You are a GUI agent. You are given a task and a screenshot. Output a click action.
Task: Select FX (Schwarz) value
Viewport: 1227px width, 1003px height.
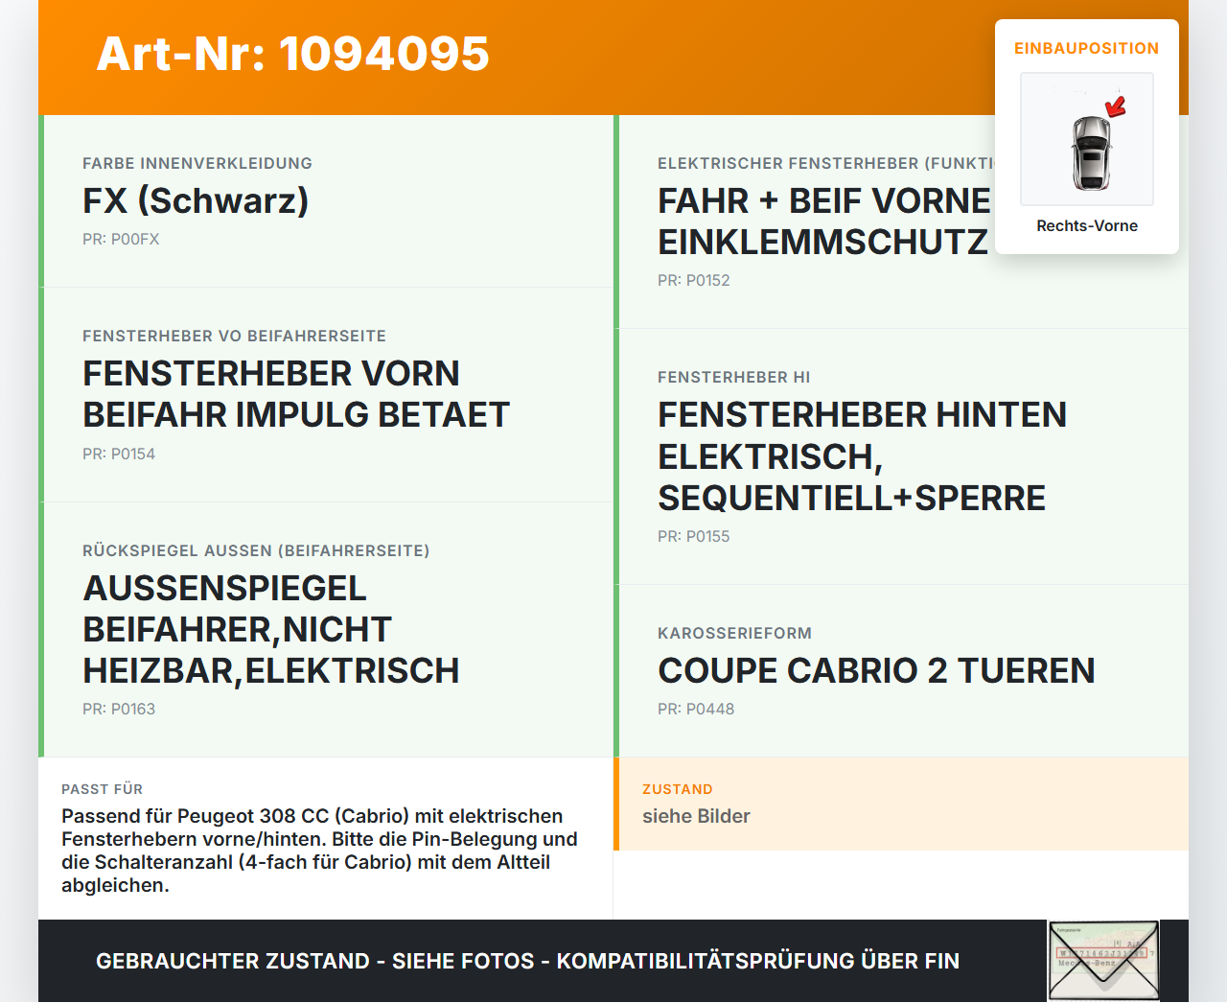click(196, 201)
